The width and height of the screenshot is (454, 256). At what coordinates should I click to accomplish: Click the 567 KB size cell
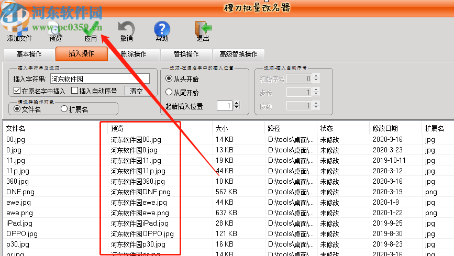pos(226,192)
